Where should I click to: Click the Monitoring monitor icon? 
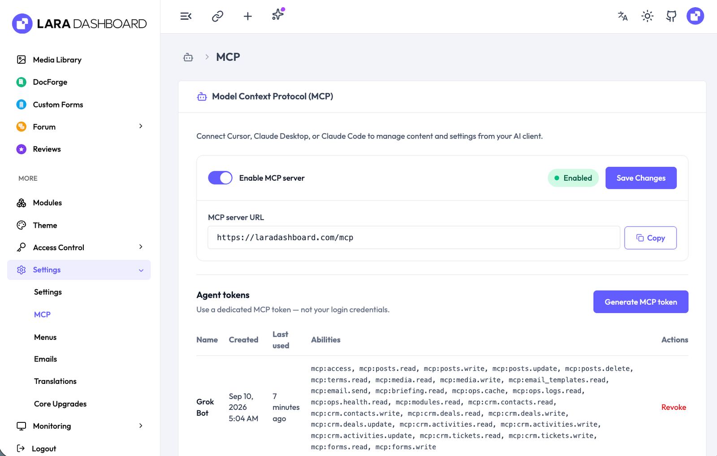[x=21, y=426]
